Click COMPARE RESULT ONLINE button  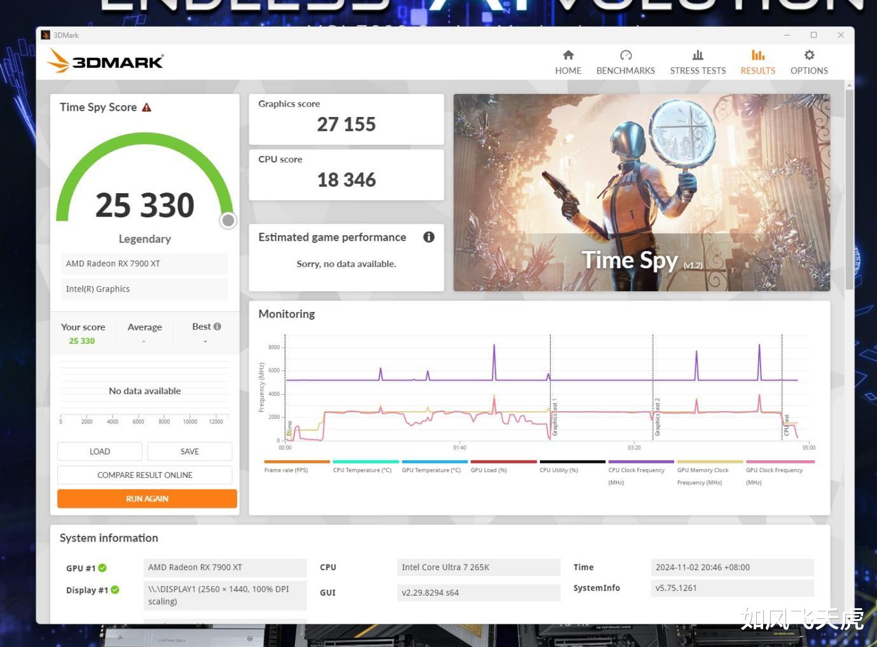pos(145,475)
